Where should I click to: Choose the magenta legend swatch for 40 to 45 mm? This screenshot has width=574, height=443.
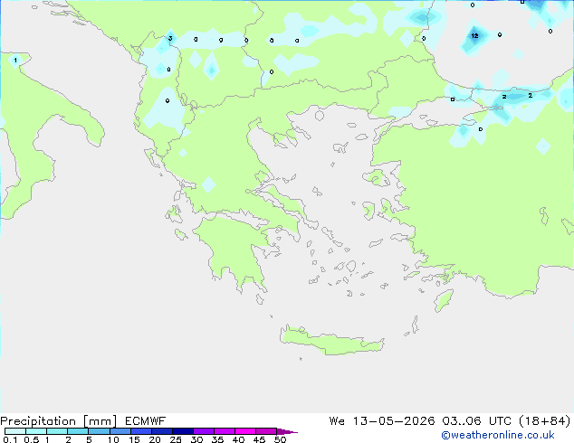[245, 431]
